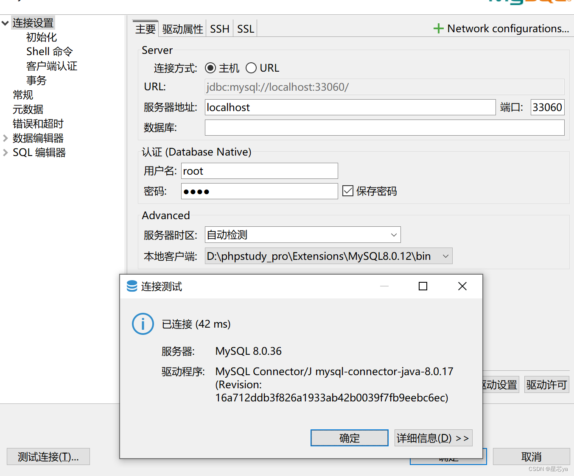Click the 端口 field showing 33060
This screenshot has height=476, width=574.
547,107
